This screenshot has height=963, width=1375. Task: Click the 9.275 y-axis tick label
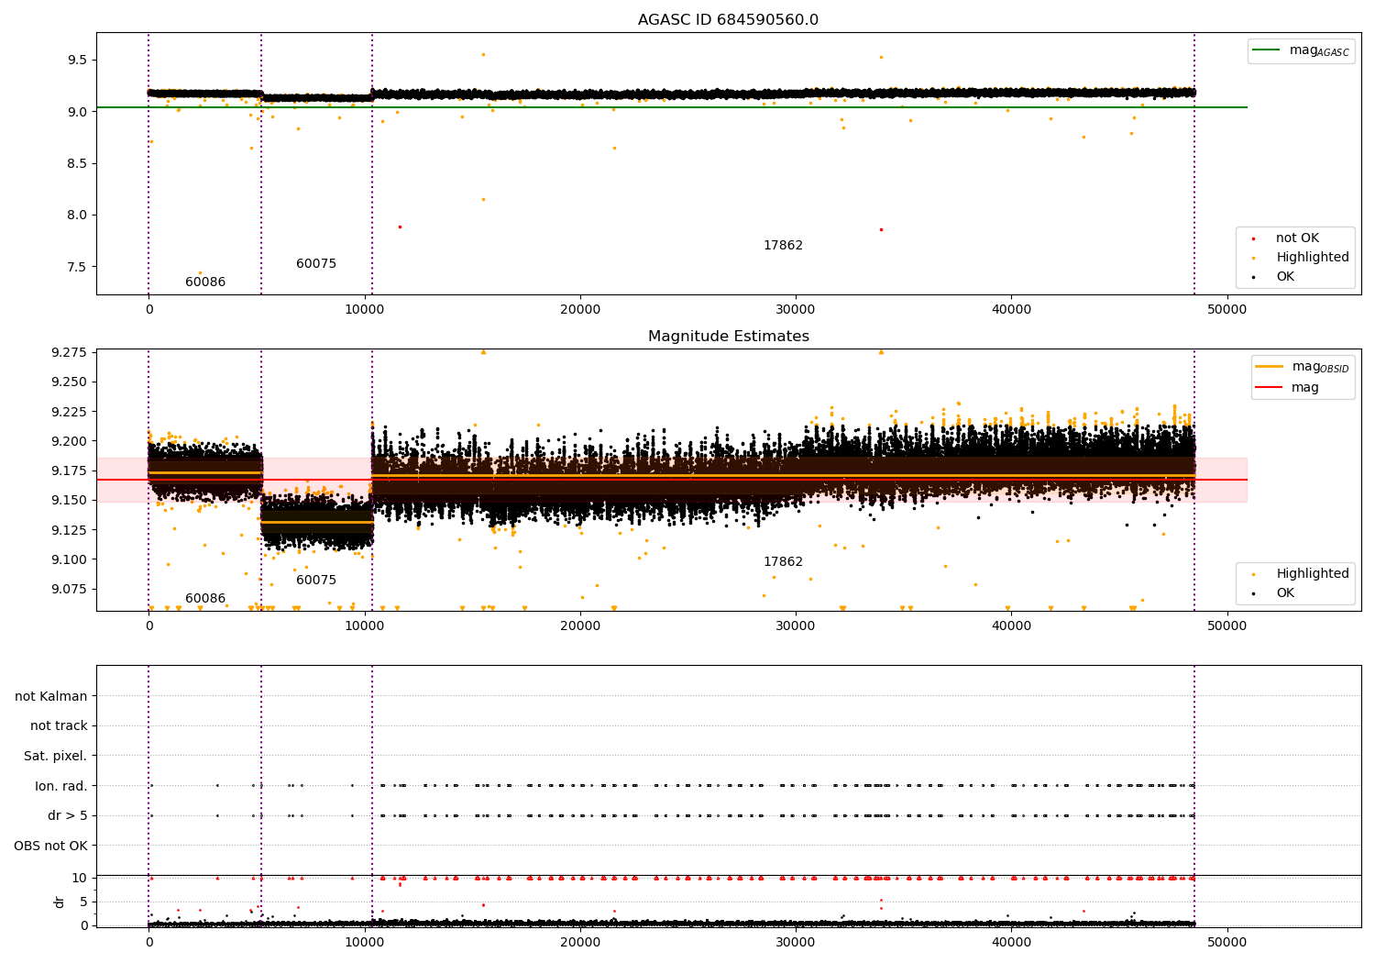tap(70, 352)
